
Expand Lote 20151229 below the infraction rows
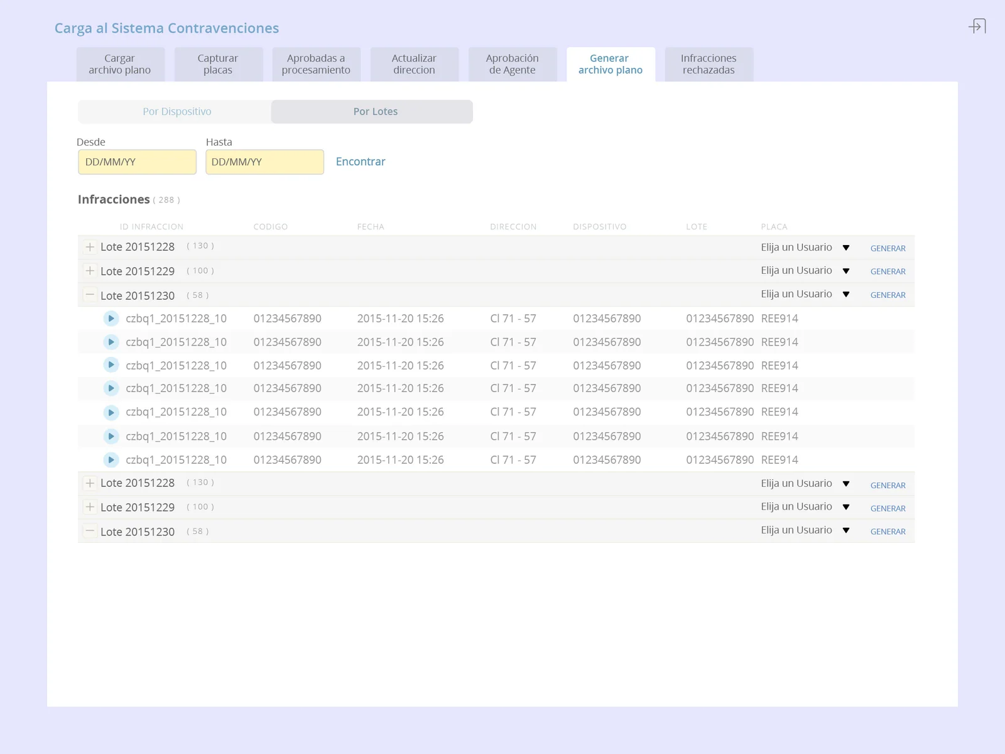point(90,507)
